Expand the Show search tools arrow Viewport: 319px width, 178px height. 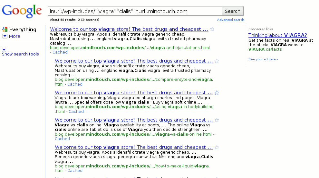4,50
